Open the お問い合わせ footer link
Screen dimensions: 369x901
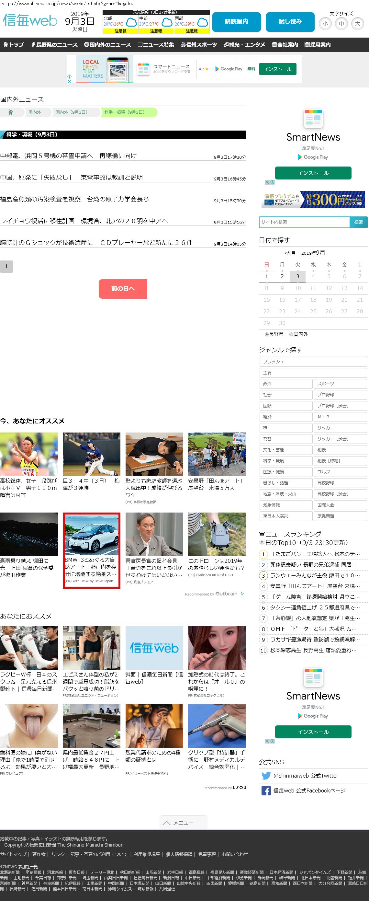[x=235, y=854]
